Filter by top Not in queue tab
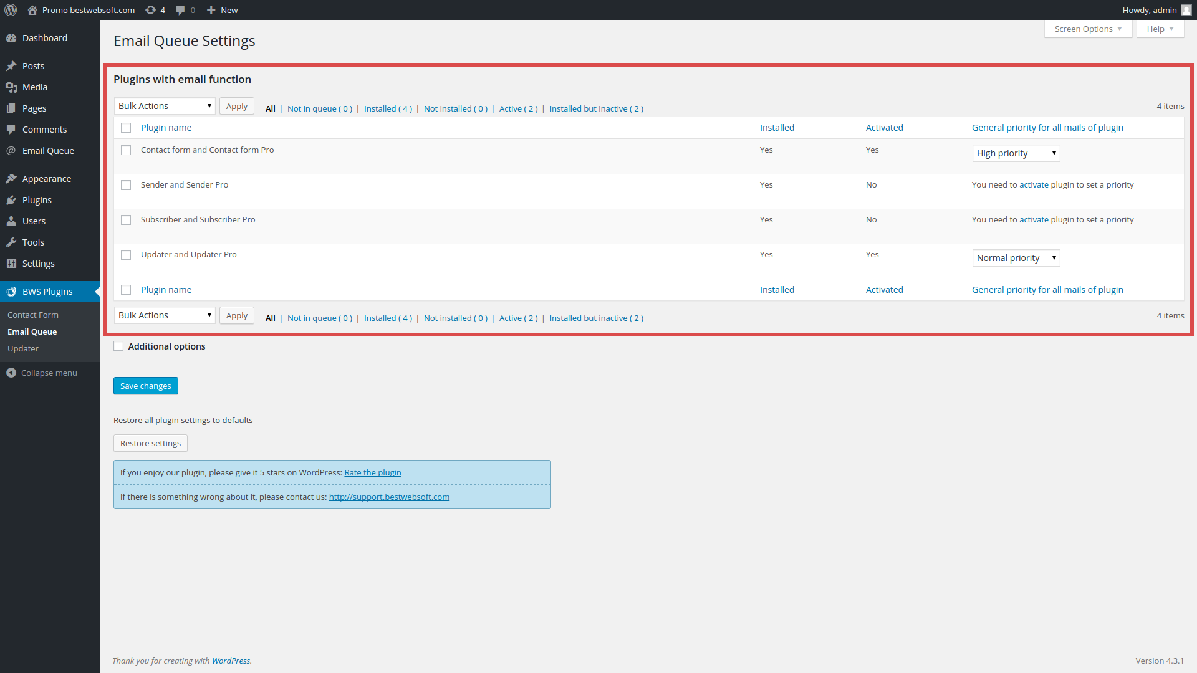Viewport: 1197px width, 673px height. pyautogui.click(x=320, y=108)
